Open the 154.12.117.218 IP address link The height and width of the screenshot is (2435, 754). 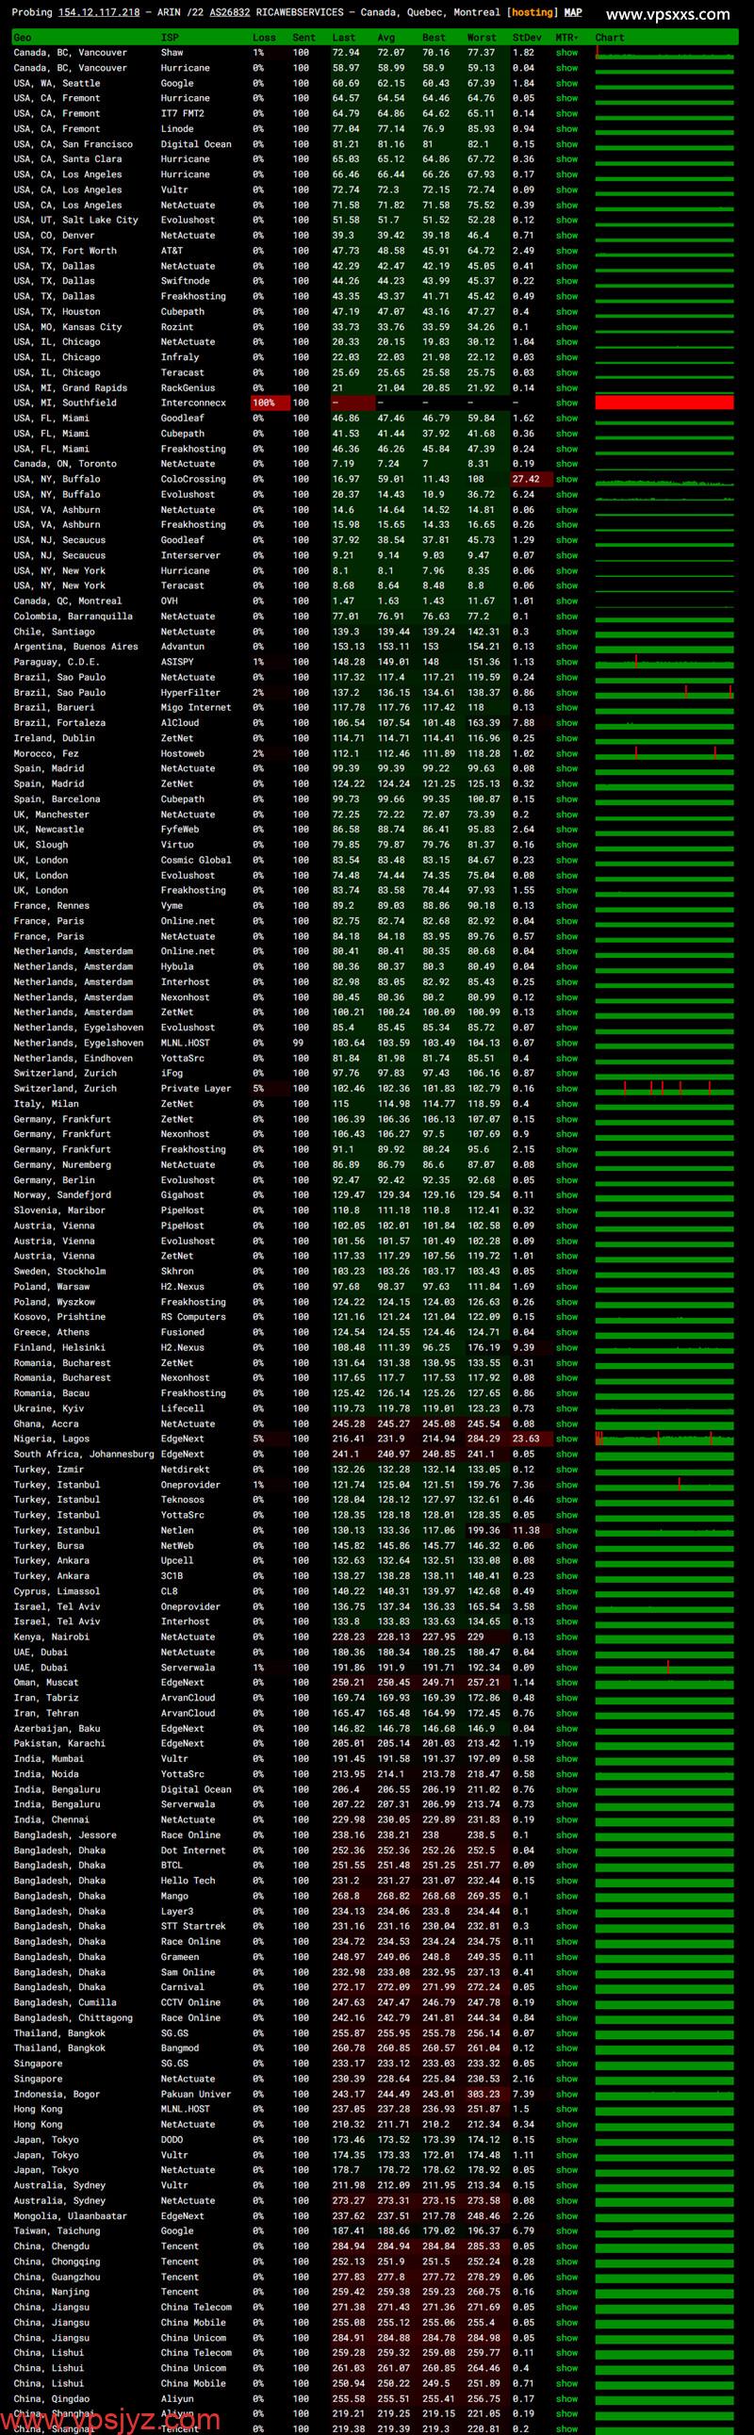[x=99, y=13]
